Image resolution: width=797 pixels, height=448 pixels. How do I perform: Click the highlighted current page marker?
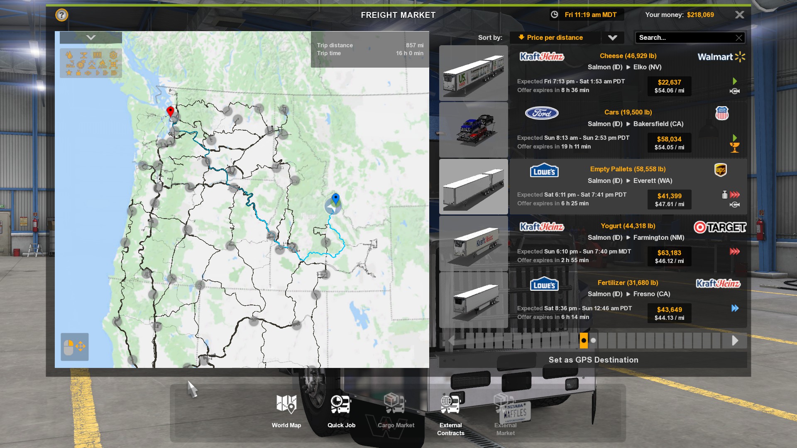click(x=584, y=341)
